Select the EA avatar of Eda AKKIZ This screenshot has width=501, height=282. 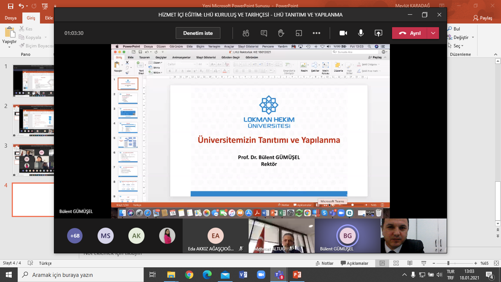point(216,236)
